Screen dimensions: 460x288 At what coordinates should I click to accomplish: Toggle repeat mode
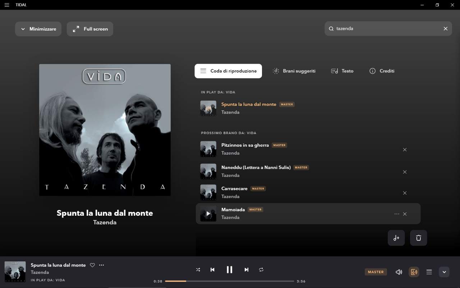261,270
